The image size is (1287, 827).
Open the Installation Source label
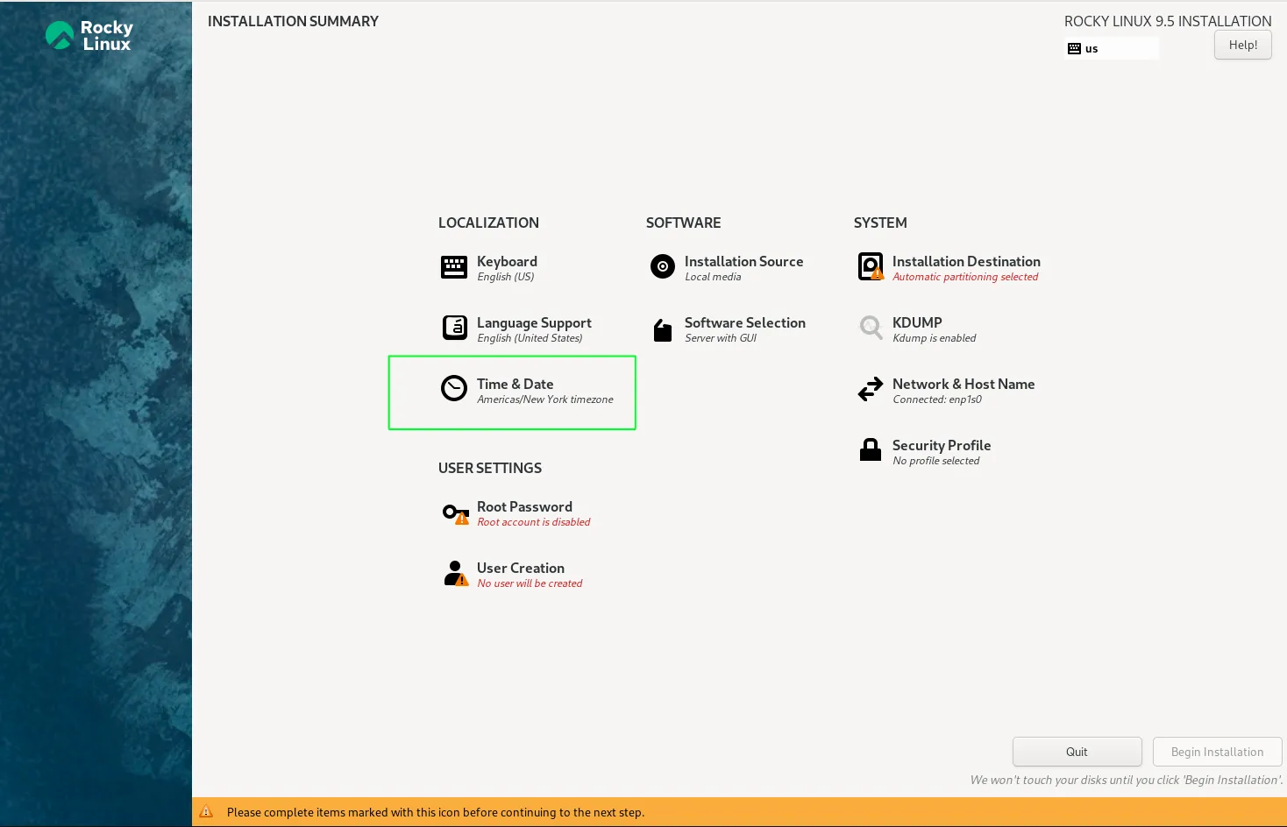pos(743,261)
